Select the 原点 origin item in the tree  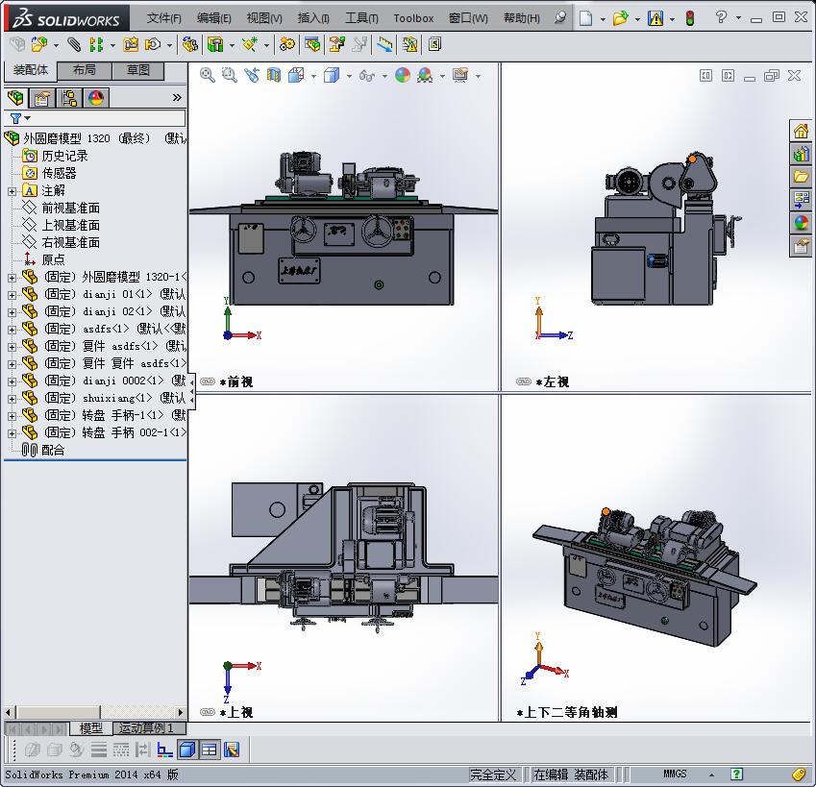[53, 259]
